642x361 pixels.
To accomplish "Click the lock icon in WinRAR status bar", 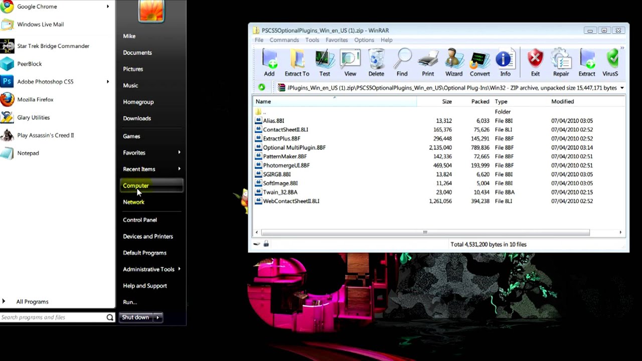I will click(266, 244).
